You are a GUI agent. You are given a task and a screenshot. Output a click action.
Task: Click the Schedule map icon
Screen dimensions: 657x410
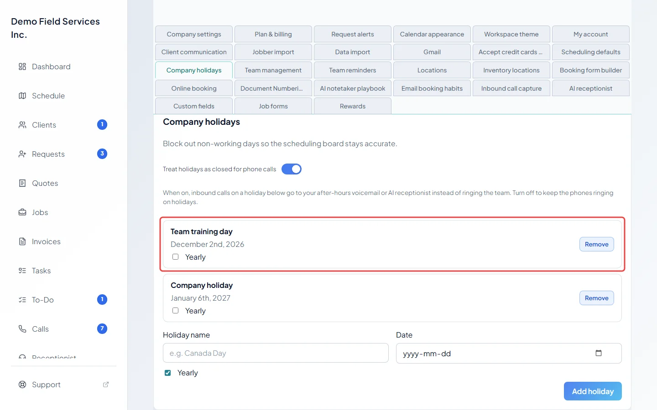pyautogui.click(x=22, y=96)
